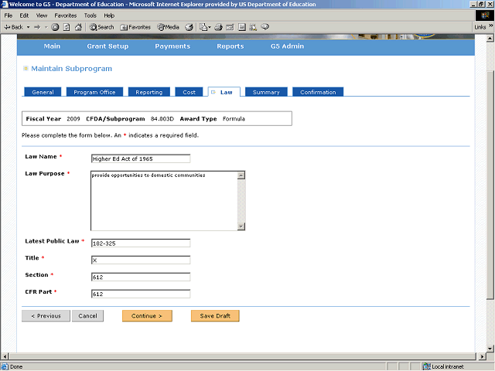Click the Discuss toolbar icon
The image size is (495, 371).
(x=242, y=27)
